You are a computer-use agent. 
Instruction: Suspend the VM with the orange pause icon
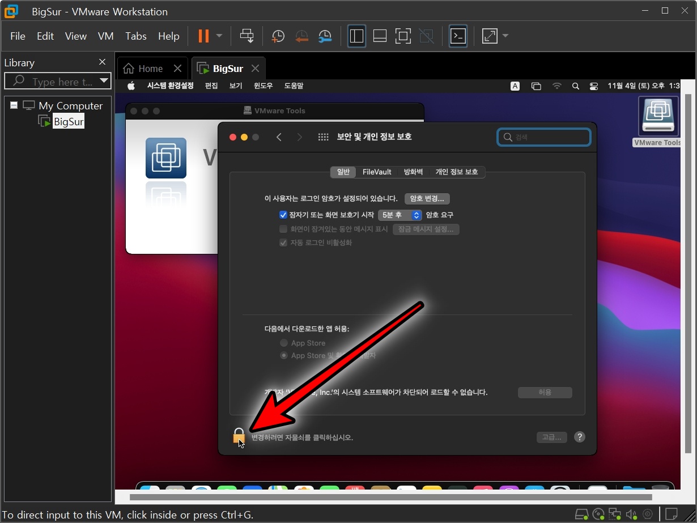point(203,36)
